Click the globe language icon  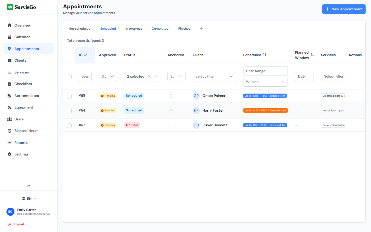pyautogui.click(x=23, y=198)
